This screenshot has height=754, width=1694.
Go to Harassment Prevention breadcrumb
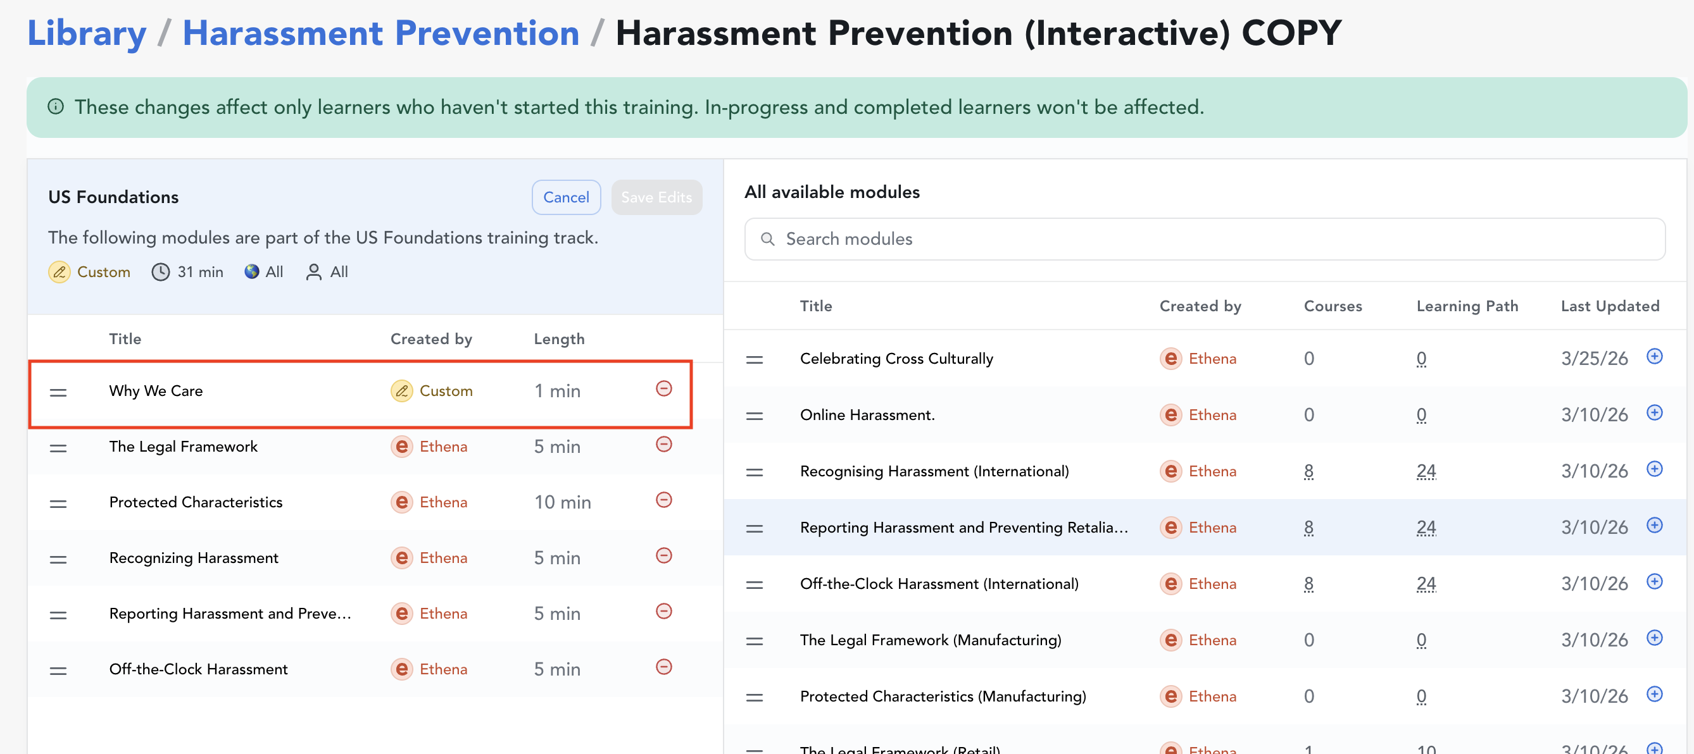380,33
